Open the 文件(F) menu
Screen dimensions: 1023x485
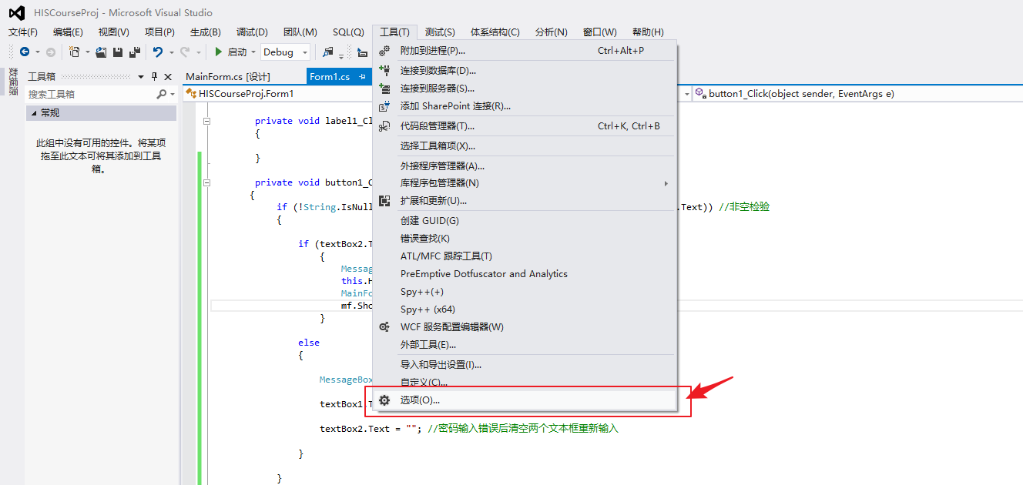pyautogui.click(x=23, y=32)
